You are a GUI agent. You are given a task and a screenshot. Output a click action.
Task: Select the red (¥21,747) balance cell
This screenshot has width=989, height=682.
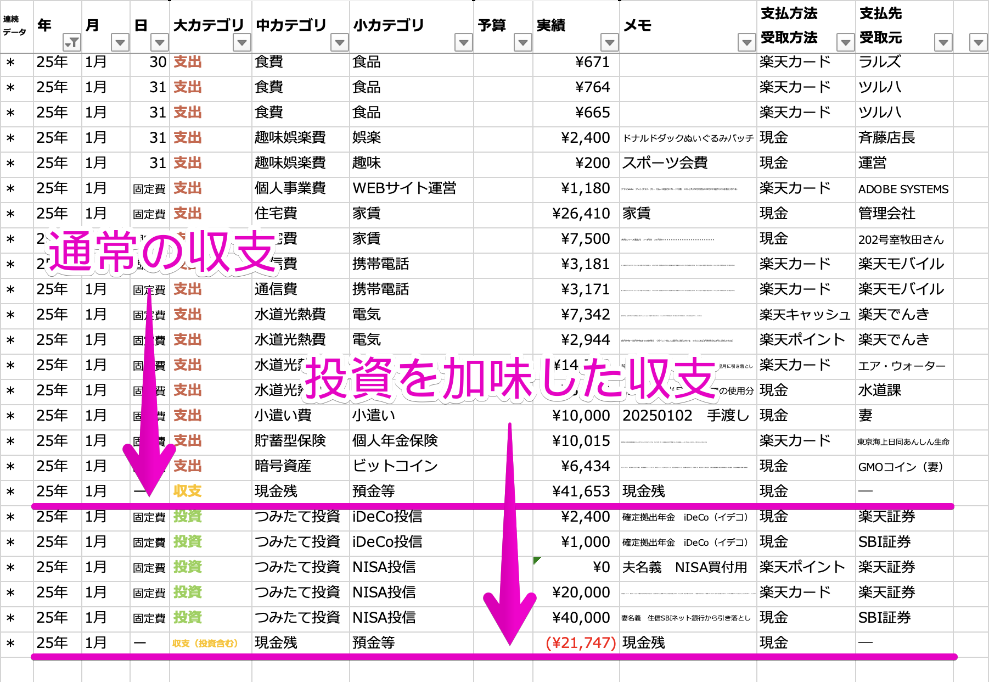(x=580, y=643)
